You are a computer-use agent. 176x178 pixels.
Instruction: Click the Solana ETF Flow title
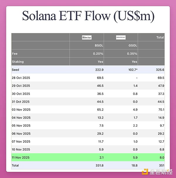88,16
